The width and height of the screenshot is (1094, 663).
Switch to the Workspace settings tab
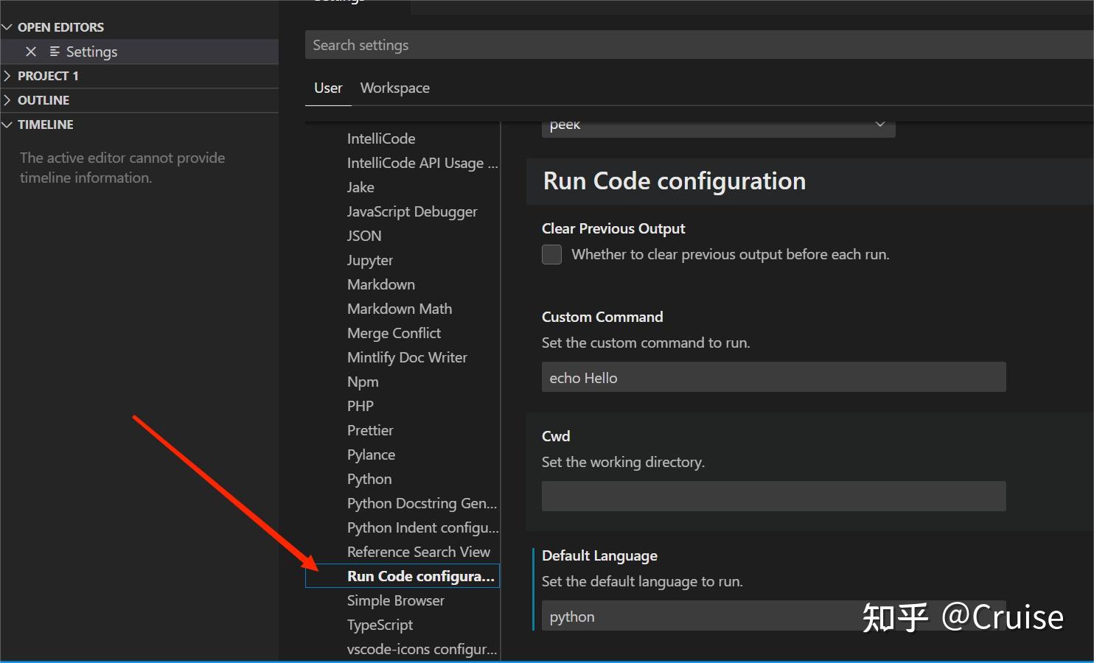(395, 88)
